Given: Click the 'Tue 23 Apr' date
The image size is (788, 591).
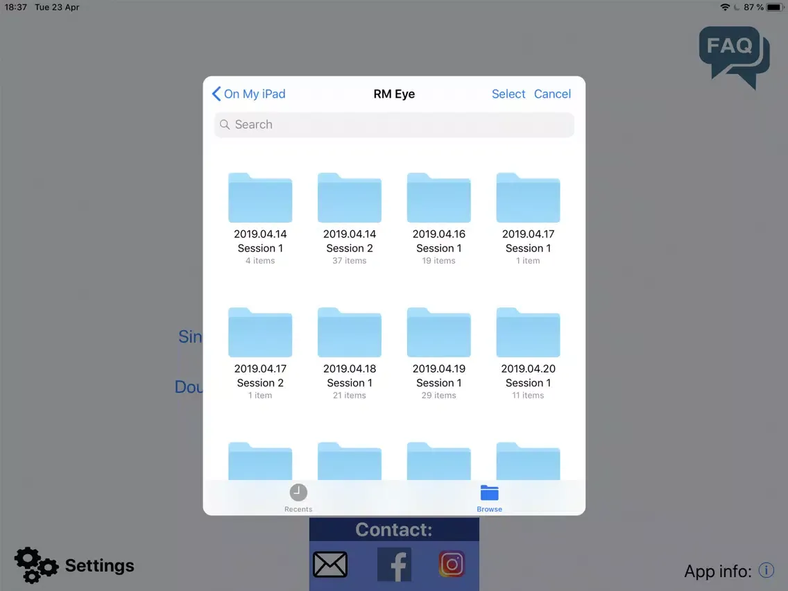Looking at the screenshot, I should [57, 7].
